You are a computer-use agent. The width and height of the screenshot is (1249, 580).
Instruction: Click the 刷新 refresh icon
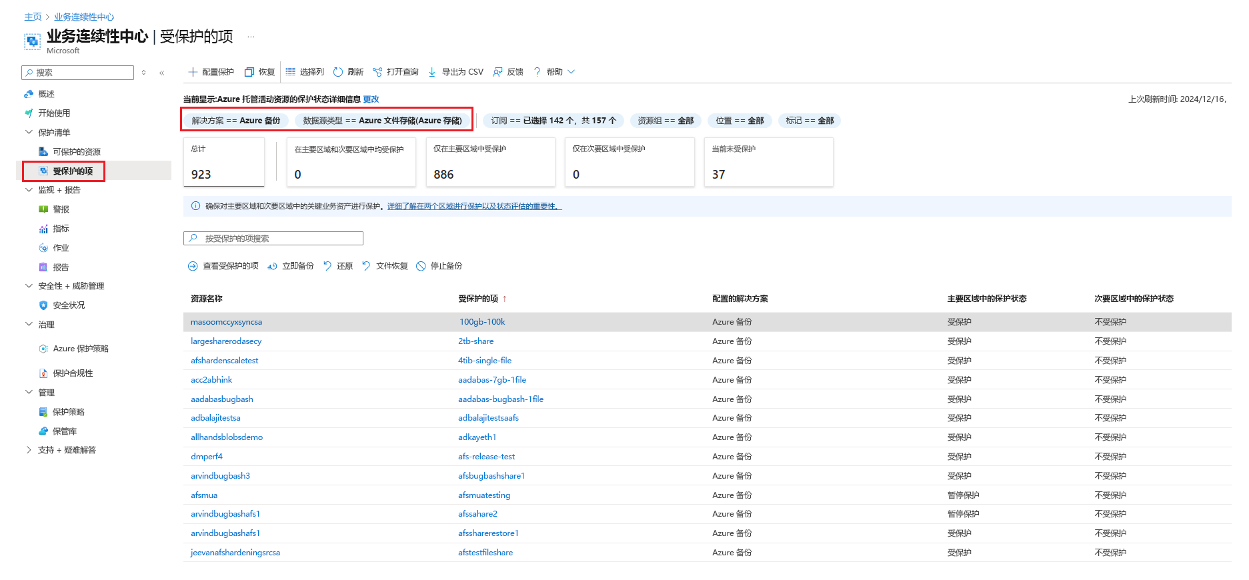click(338, 72)
